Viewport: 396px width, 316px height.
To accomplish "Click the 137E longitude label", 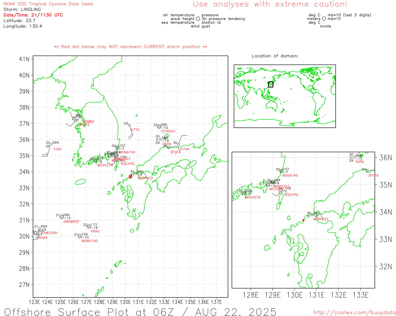I will (216, 302).
